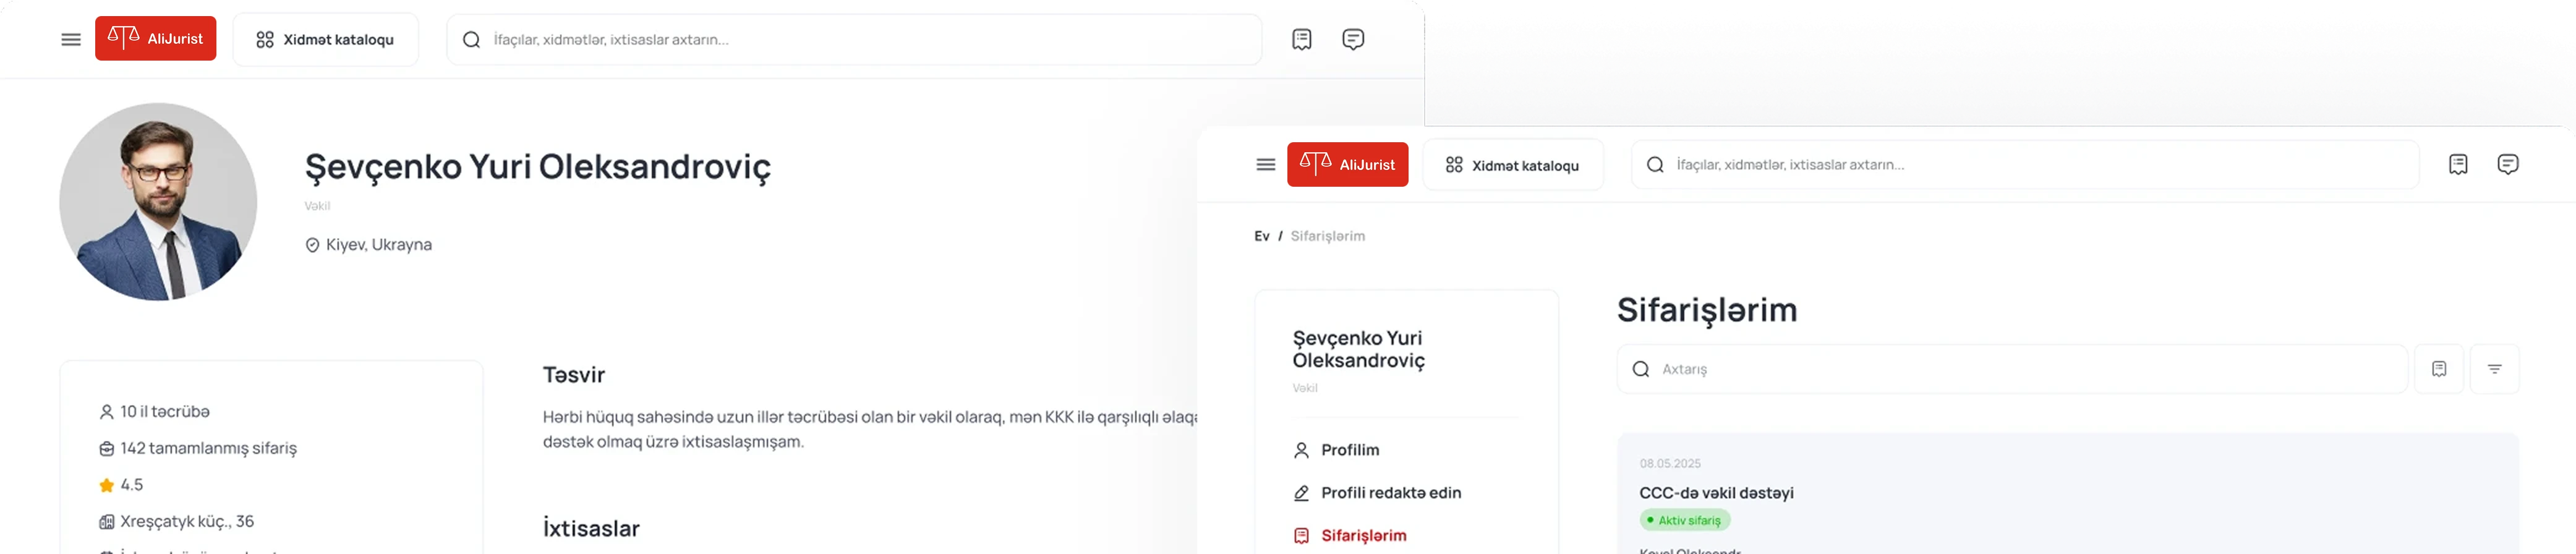Focus the top search field on the profile page
This screenshot has height=554, width=2576.
854,40
